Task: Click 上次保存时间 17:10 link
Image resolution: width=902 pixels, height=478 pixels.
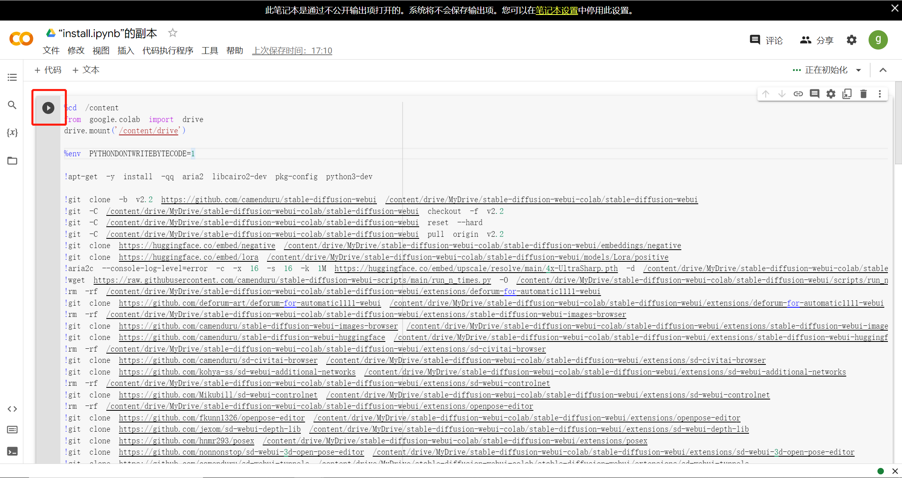Action: (292, 50)
